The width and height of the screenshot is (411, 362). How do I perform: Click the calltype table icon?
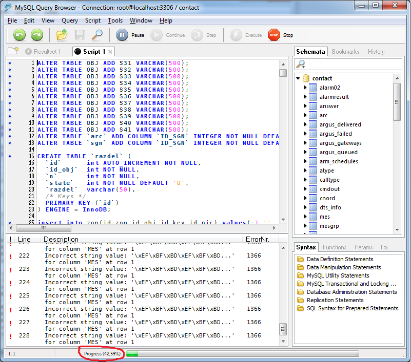[312, 180]
